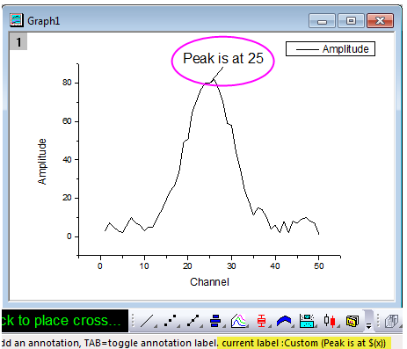This screenshot has width=407, height=349.
Task: Select layer 1 icon in Graph1
Action: [18, 42]
